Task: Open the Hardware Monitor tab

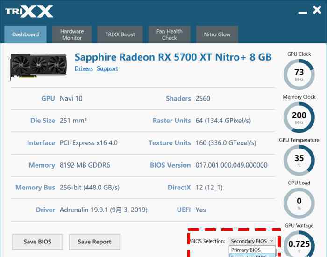Action: 72,34
